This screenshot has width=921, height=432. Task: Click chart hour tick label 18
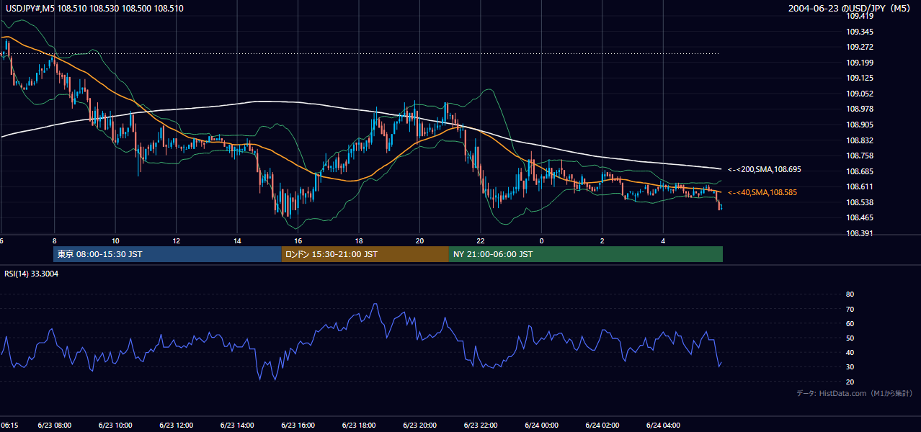(x=359, y=240)
